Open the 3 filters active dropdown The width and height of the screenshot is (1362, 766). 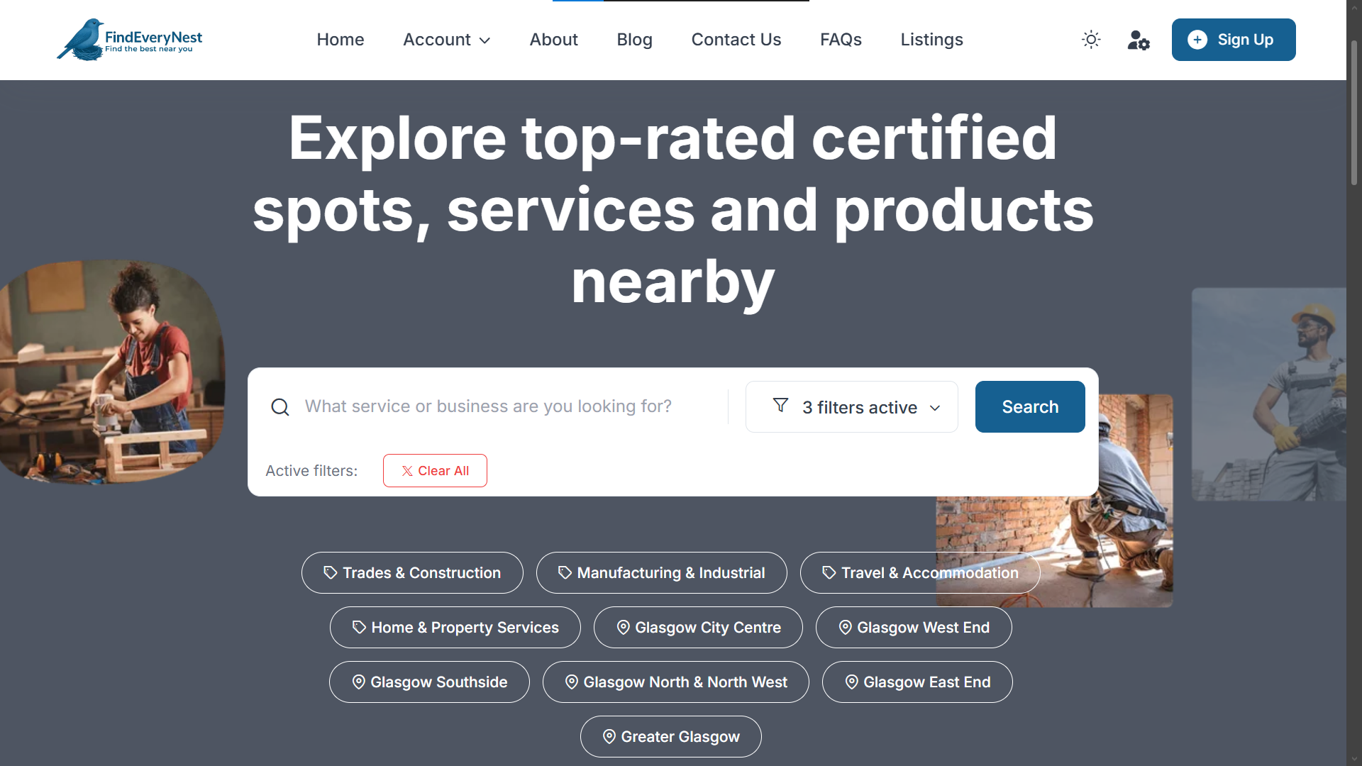[x=851, y=407]
